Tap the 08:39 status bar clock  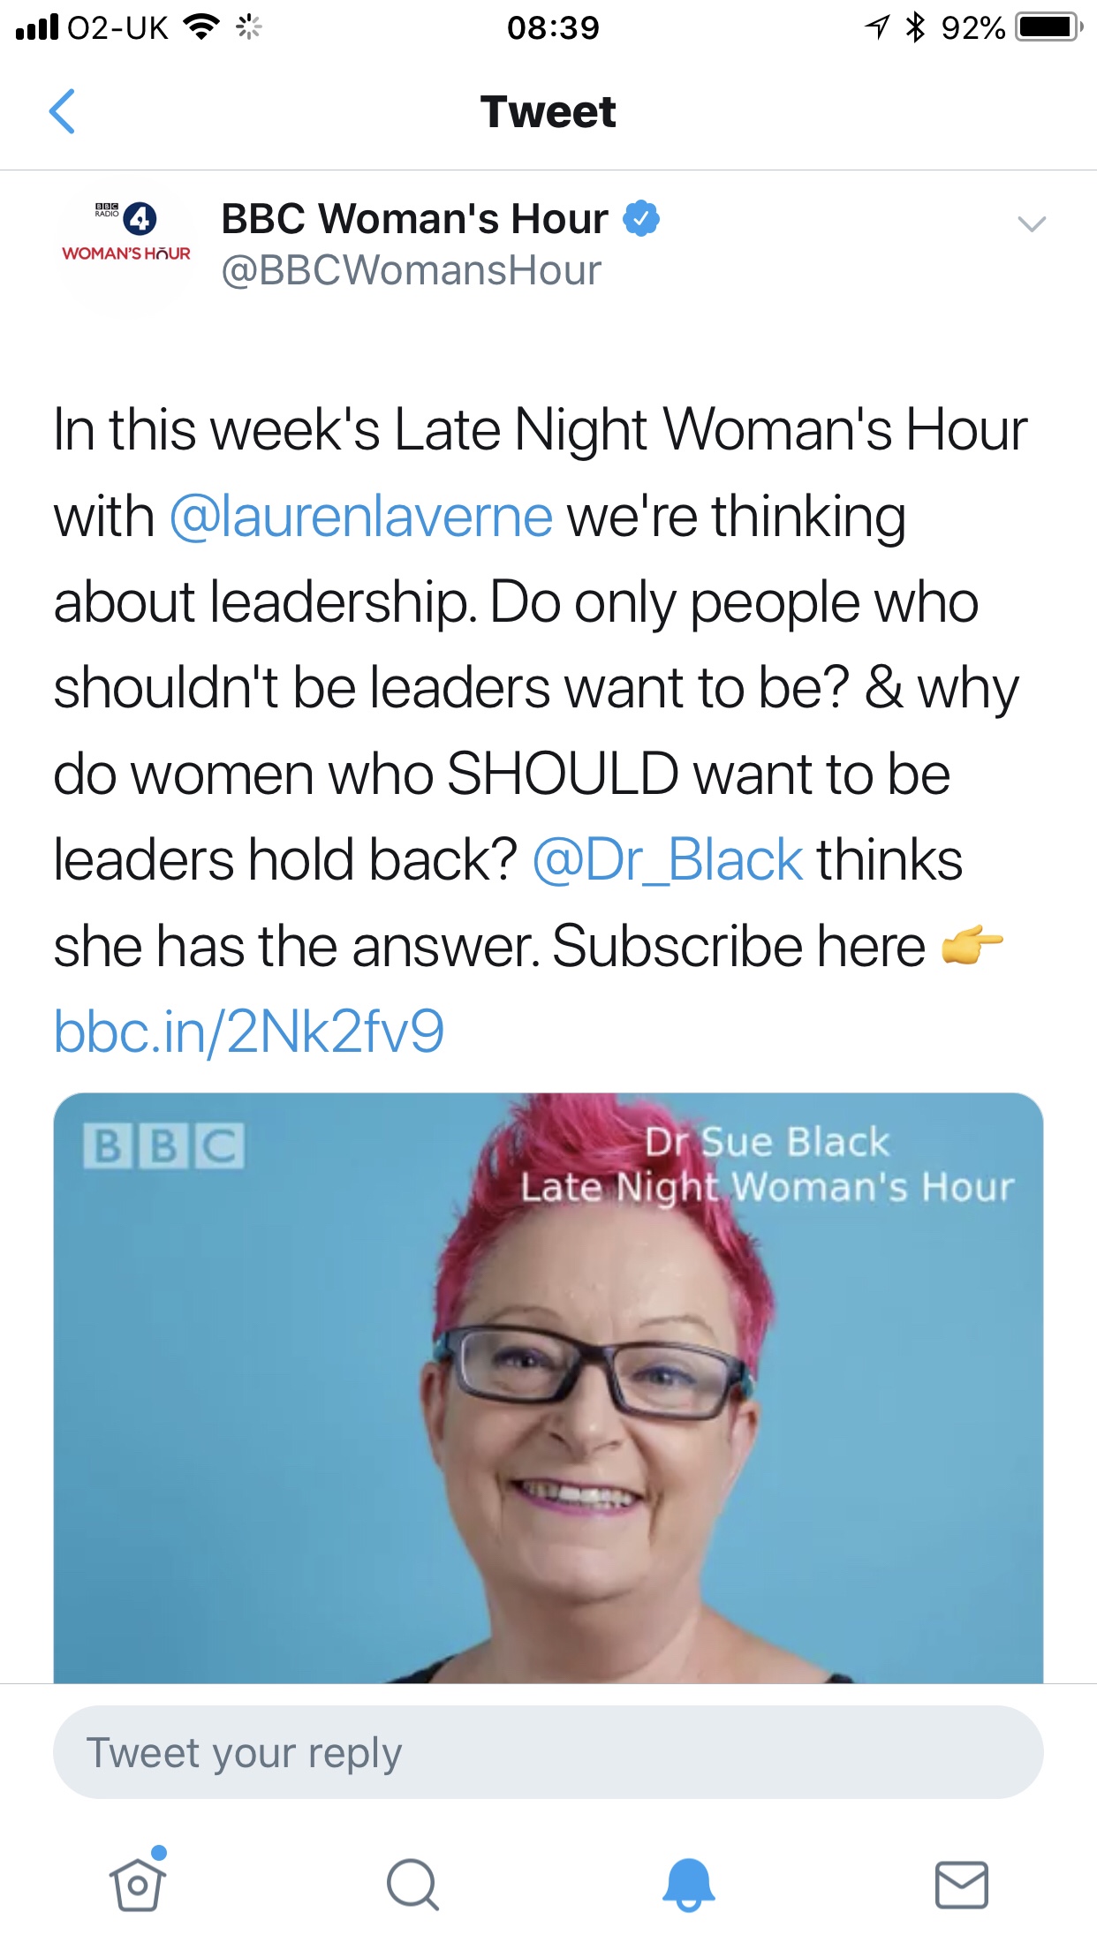pyautogui.click(x=553, y=27)
